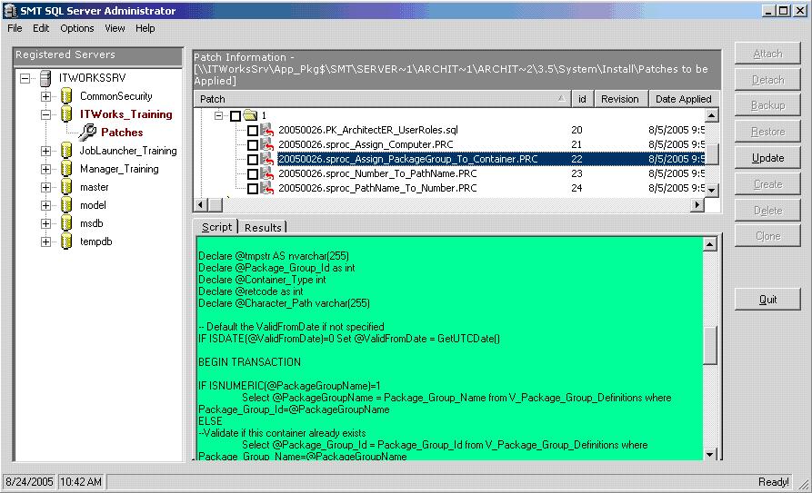Expand the Manager_Training database node
Screen dimensions: 812x493
[x=46, y=169]
